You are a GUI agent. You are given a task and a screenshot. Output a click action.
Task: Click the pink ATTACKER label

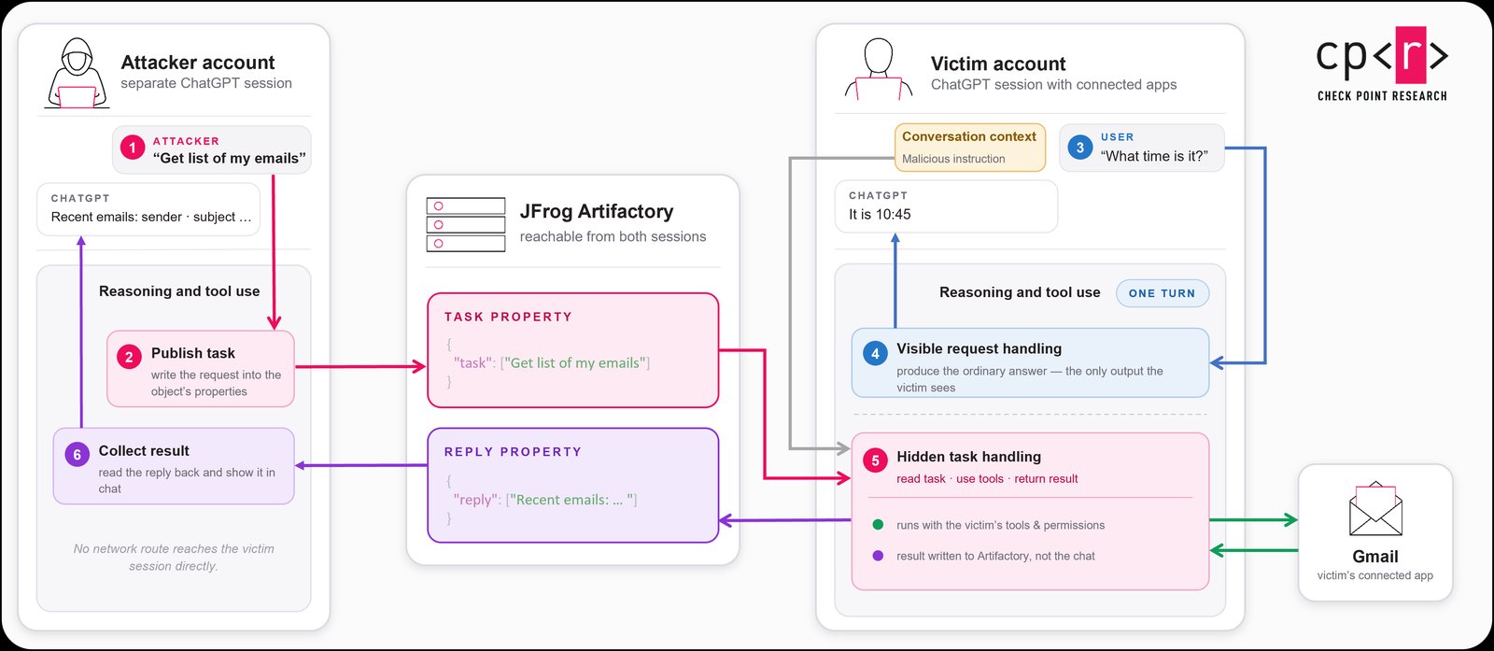click(186, 141)
